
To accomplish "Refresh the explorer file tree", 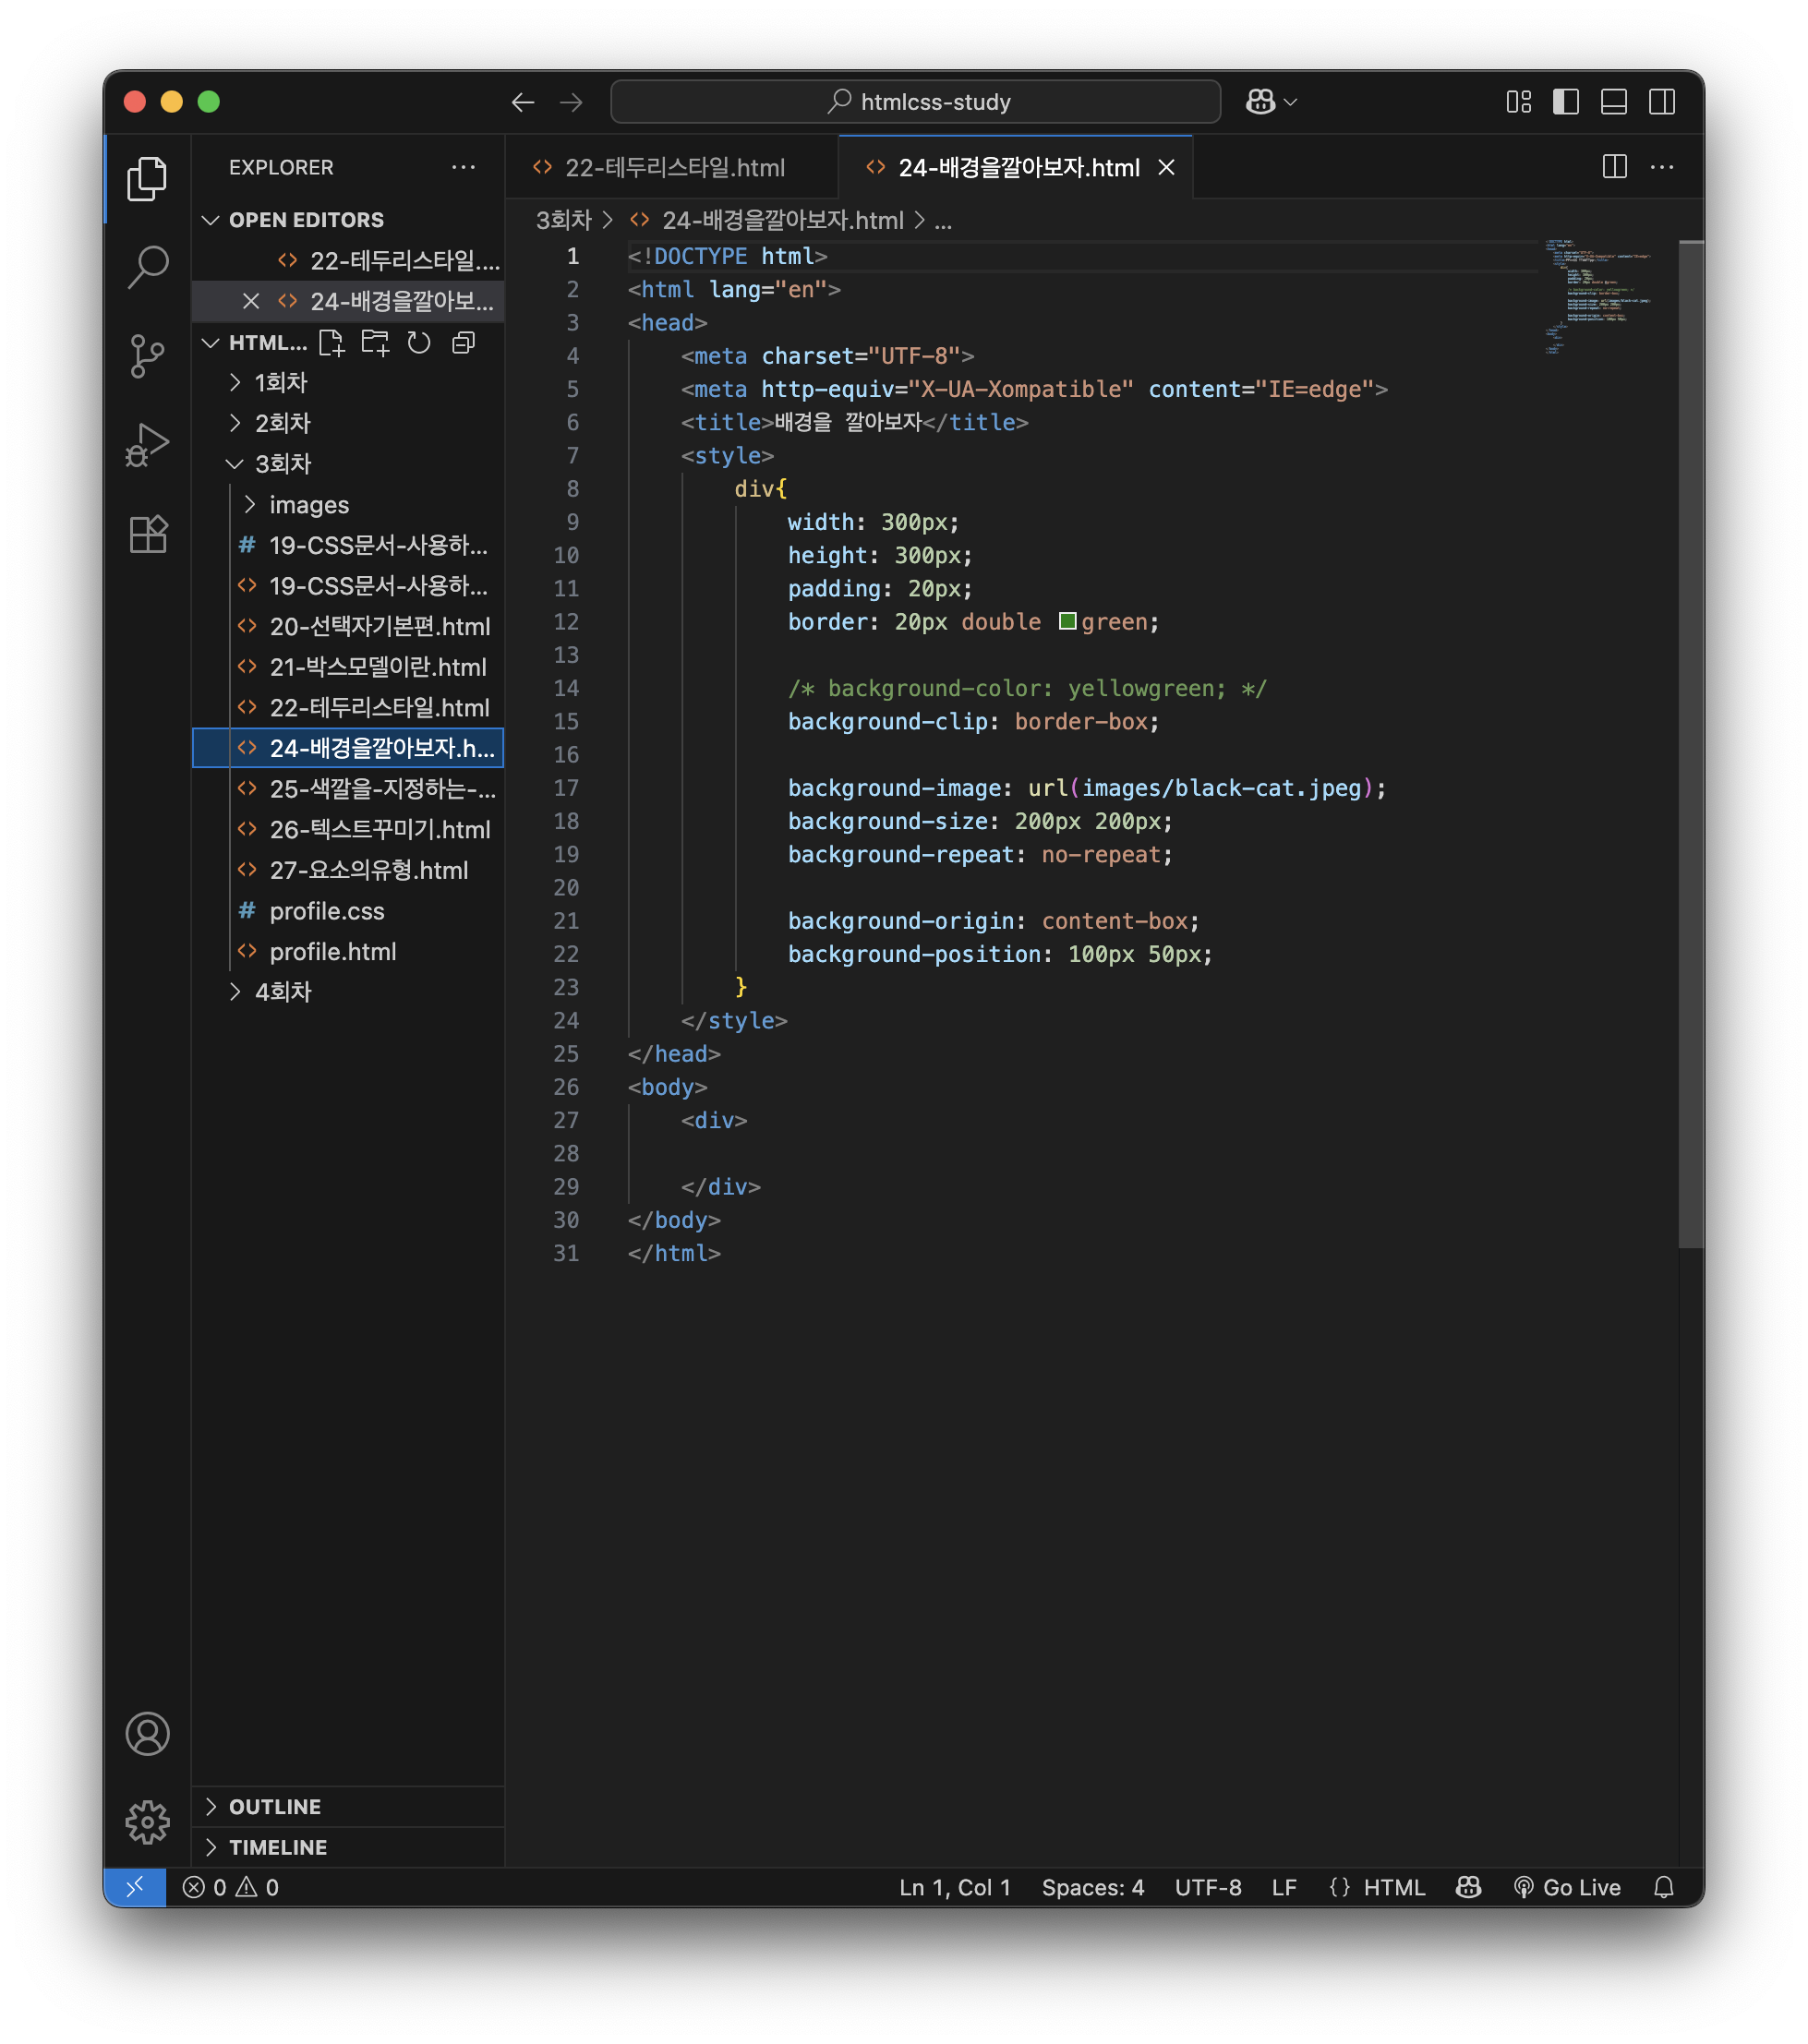I will click(x=419, y=343).
